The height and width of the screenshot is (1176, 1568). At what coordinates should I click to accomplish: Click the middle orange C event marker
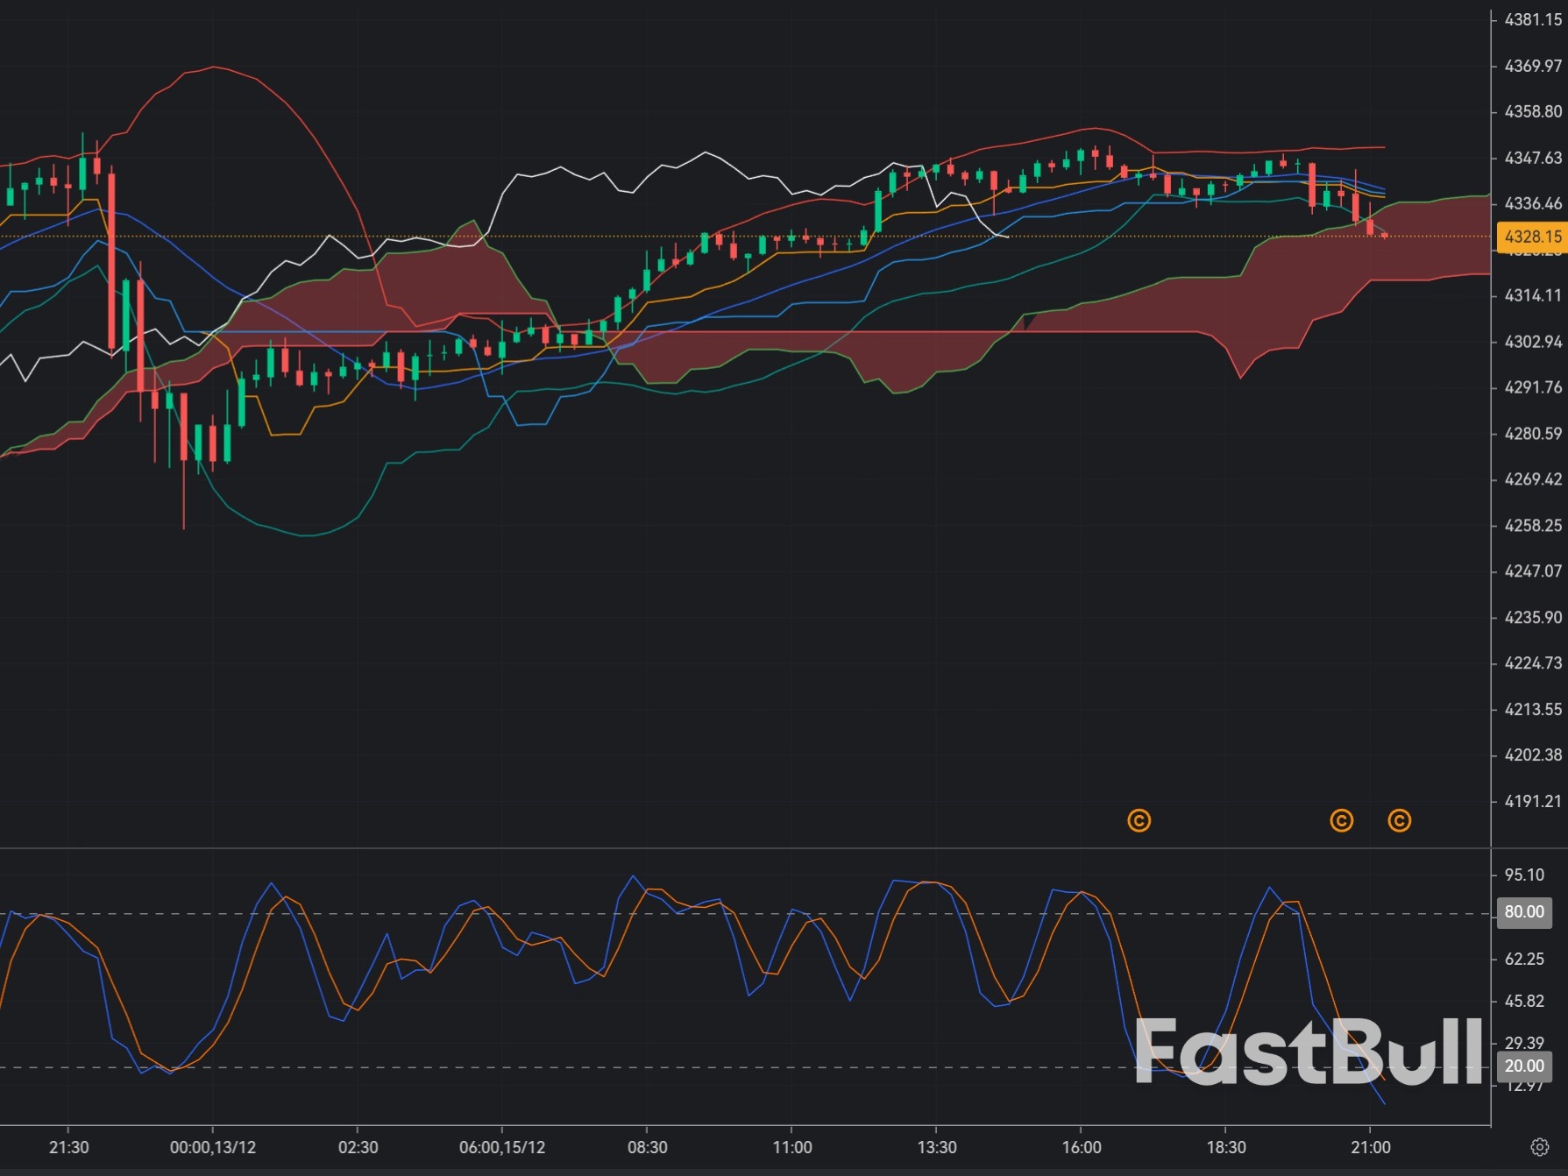[1341, 821]
